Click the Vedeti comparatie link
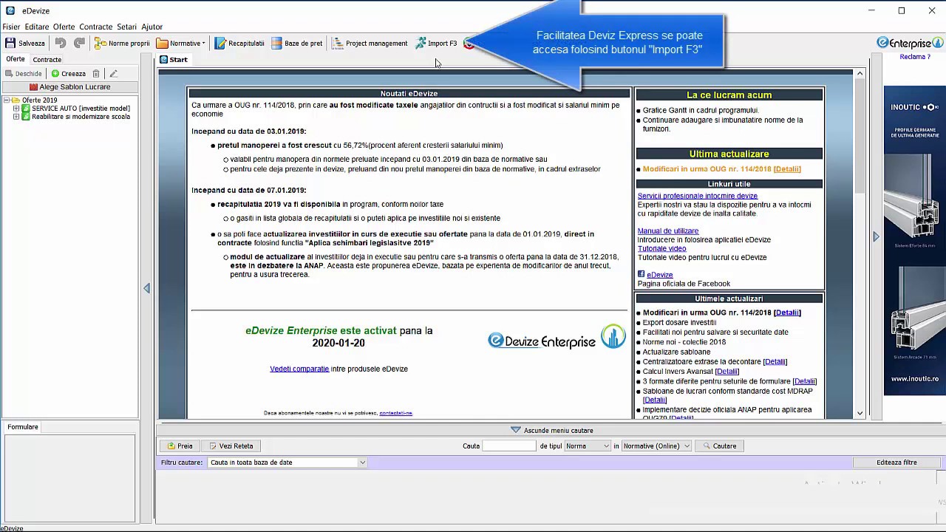 [299, 369]
